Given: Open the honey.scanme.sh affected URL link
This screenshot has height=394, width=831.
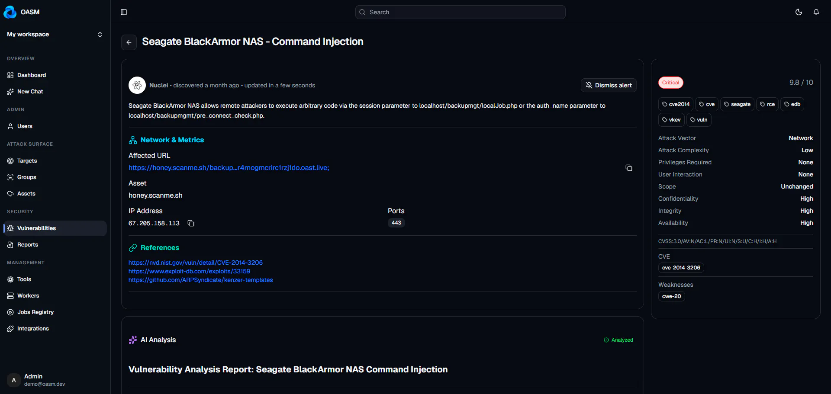Looking at the screenshot, I should tap(229, 168).
